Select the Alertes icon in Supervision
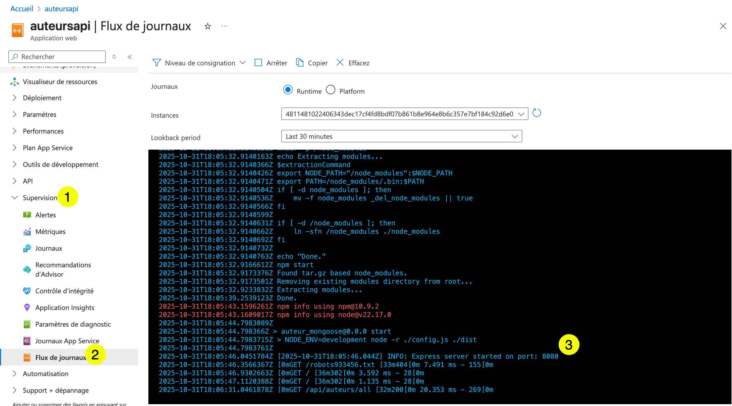732x406 pixels. (27, 215)
